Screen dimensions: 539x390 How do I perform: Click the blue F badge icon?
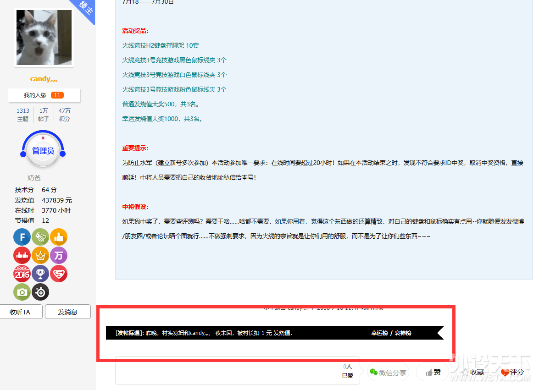pos(22,237)
